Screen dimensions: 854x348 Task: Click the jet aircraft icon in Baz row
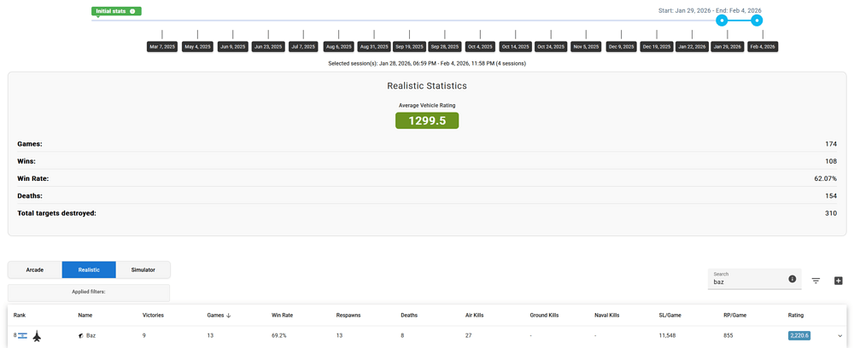point(37,336)
